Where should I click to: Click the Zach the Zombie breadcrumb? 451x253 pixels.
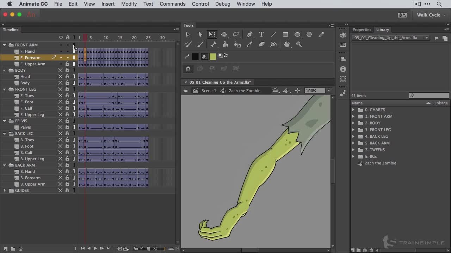tap(245, 91)
